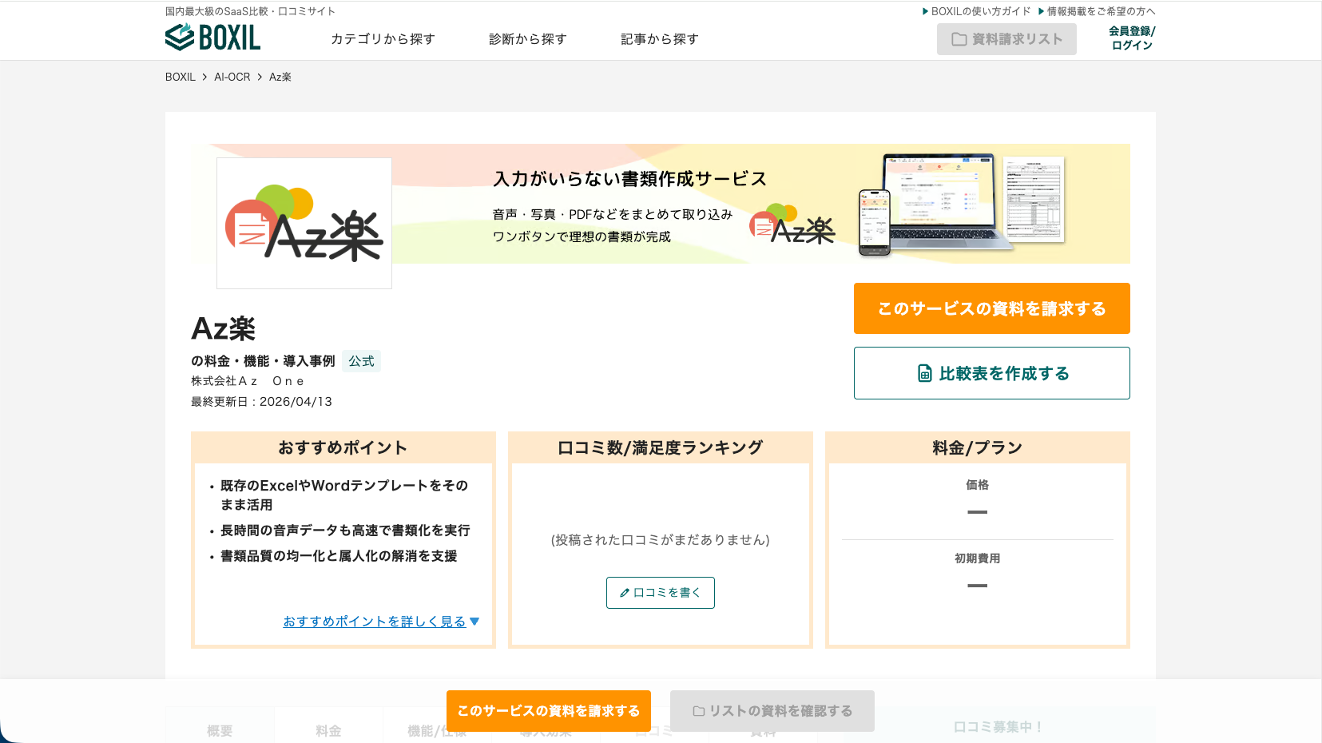
Task: Click the 口コミを書く button
Action: (x=661, y=593)
